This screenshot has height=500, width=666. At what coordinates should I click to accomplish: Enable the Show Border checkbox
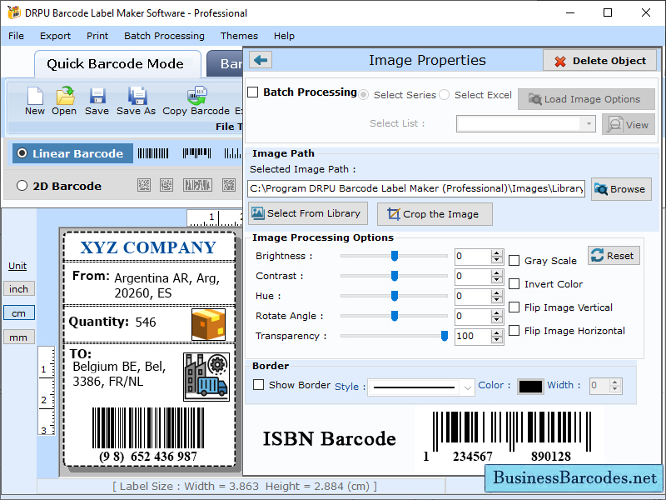point(259,385)
